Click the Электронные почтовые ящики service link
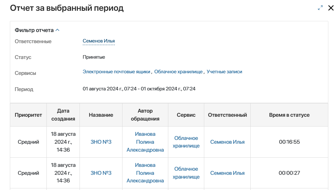The height and width of the screenshot is (190, 335). (116, 72)
